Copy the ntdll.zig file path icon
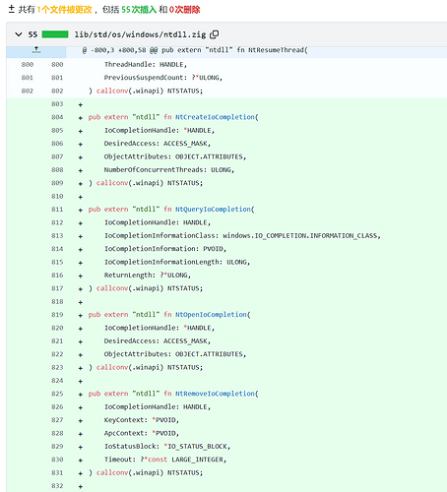The image size is (447, 492). [215, 34]
